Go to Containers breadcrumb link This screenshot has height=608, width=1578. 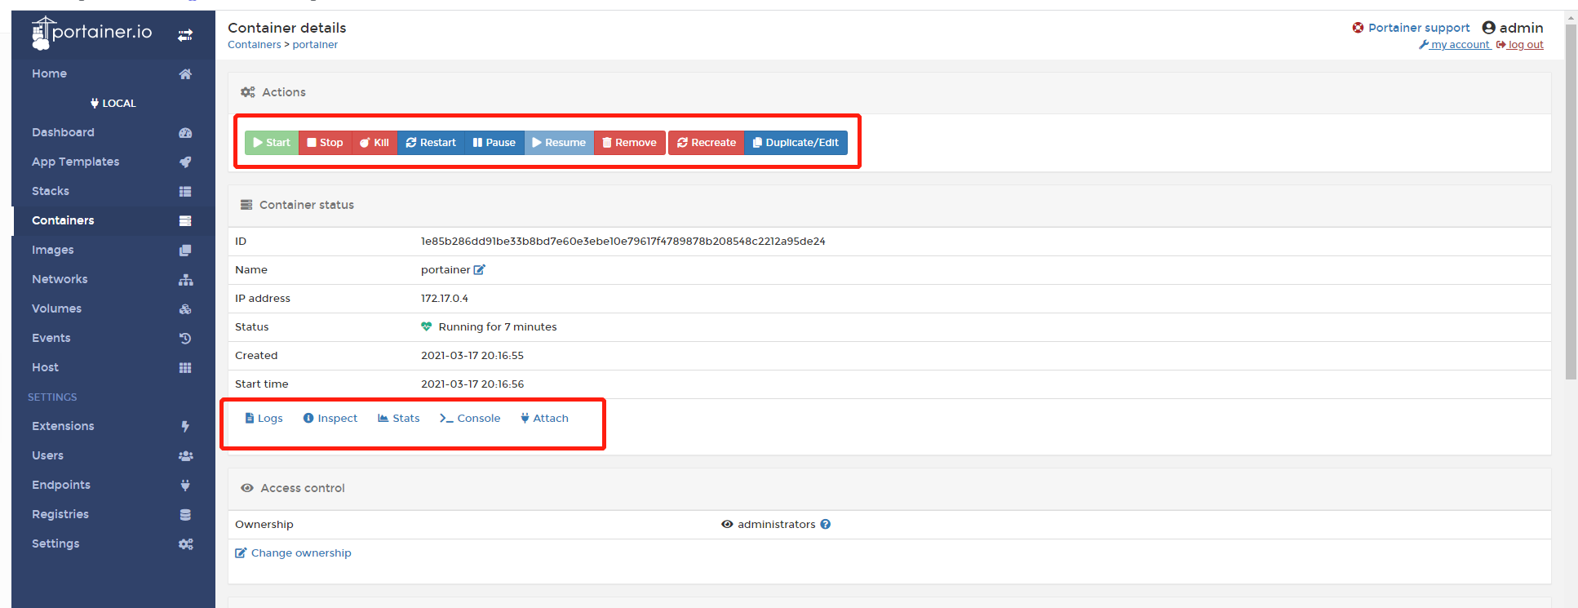[x=254, y=45]
